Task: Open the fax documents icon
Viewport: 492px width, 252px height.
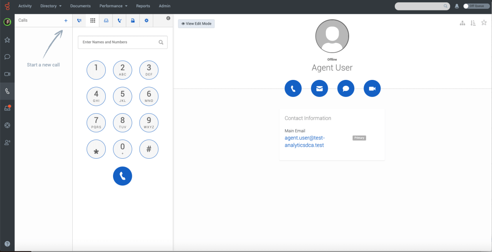Action: click(133, 20)
